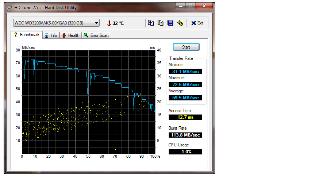327x184 pixels.
Task: Click the HD Tune title bar icon
Action: 8,6
